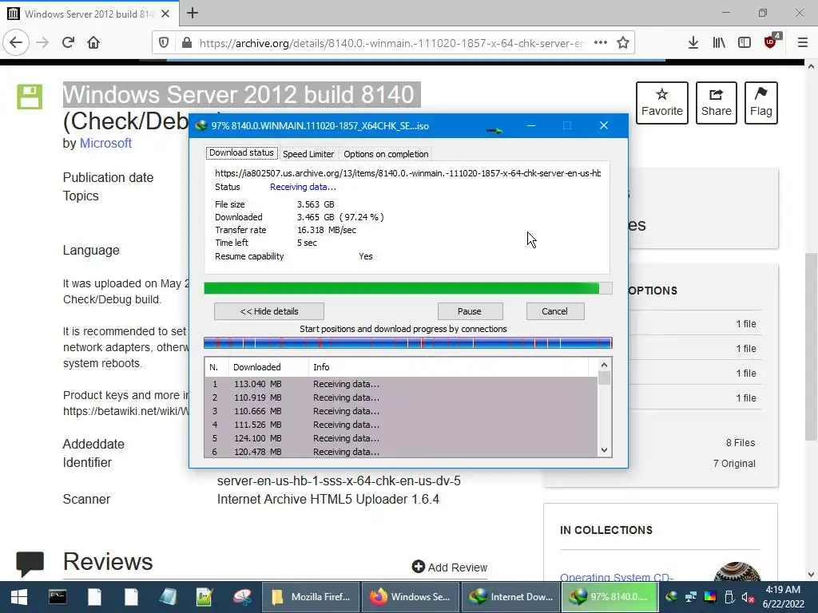The width and height of the screenshot is (818, 613).
Task: Open Operating System CD collection link
Action: [617, 577]
